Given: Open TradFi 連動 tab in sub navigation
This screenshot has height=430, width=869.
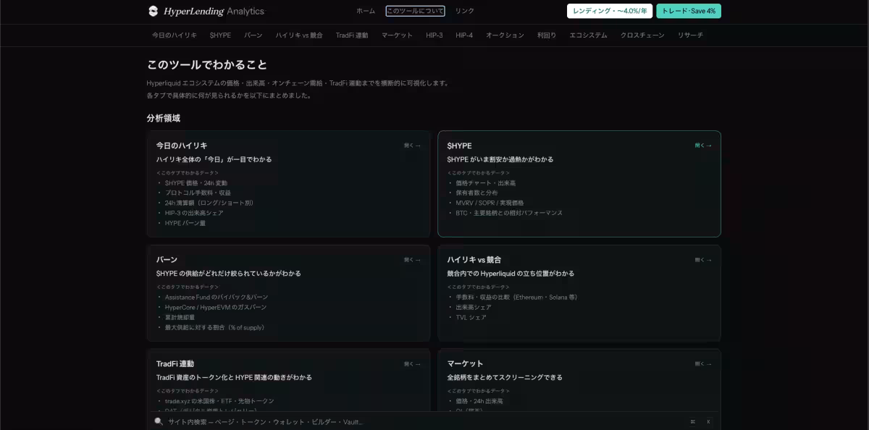Looking at the screenshot, I should pos(352,35).
